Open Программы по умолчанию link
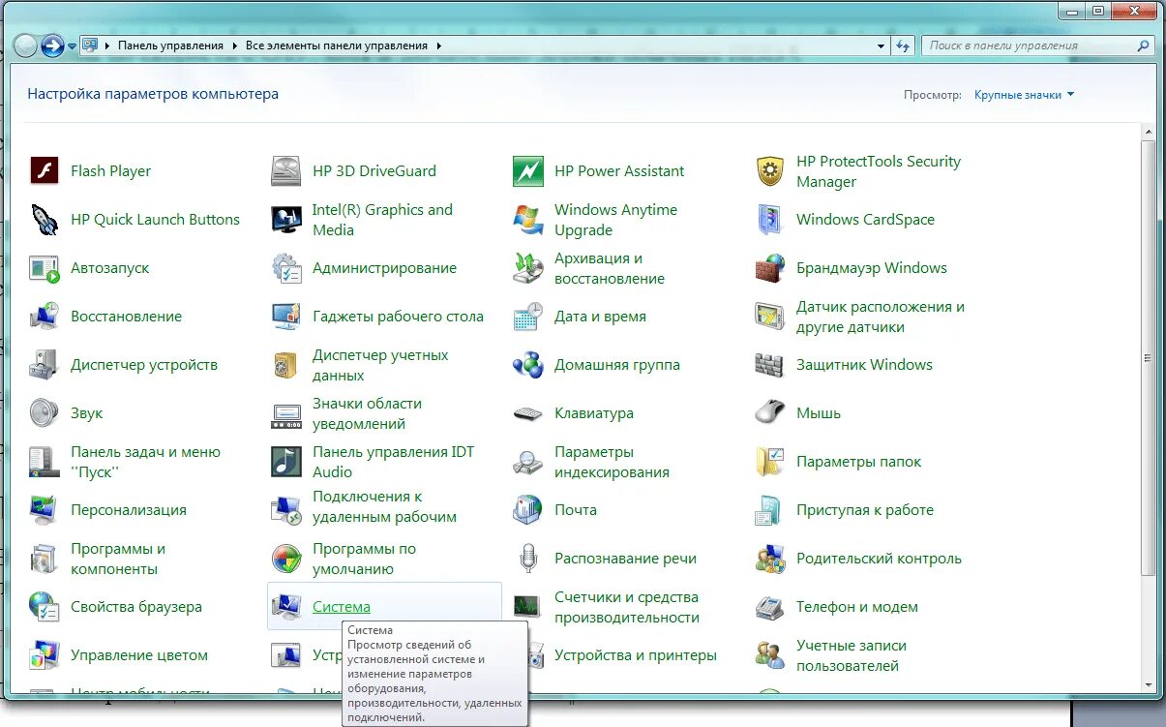This screenshot has height=727, width=1166. coord(364,559)
